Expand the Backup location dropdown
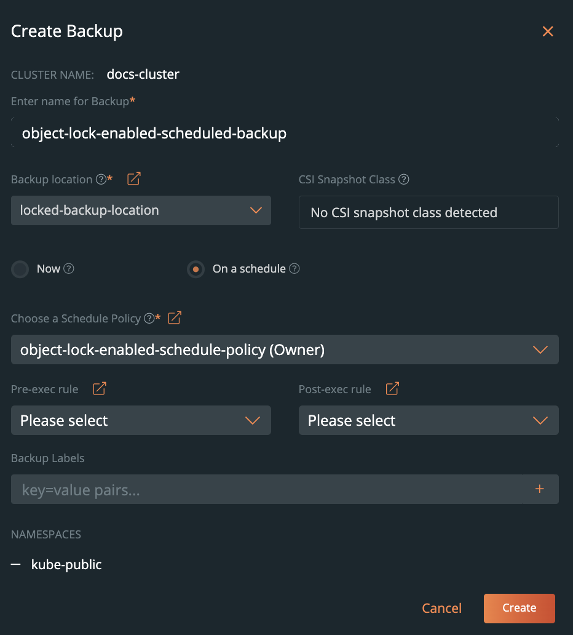 141,210
